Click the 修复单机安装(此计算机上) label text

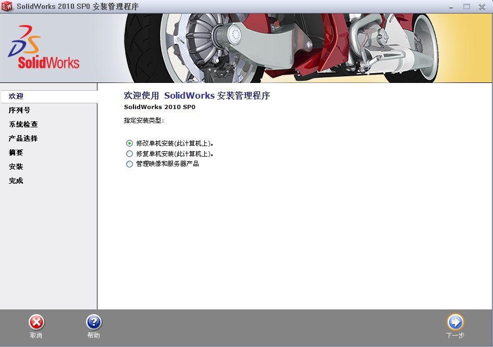(x=175, y=154)
